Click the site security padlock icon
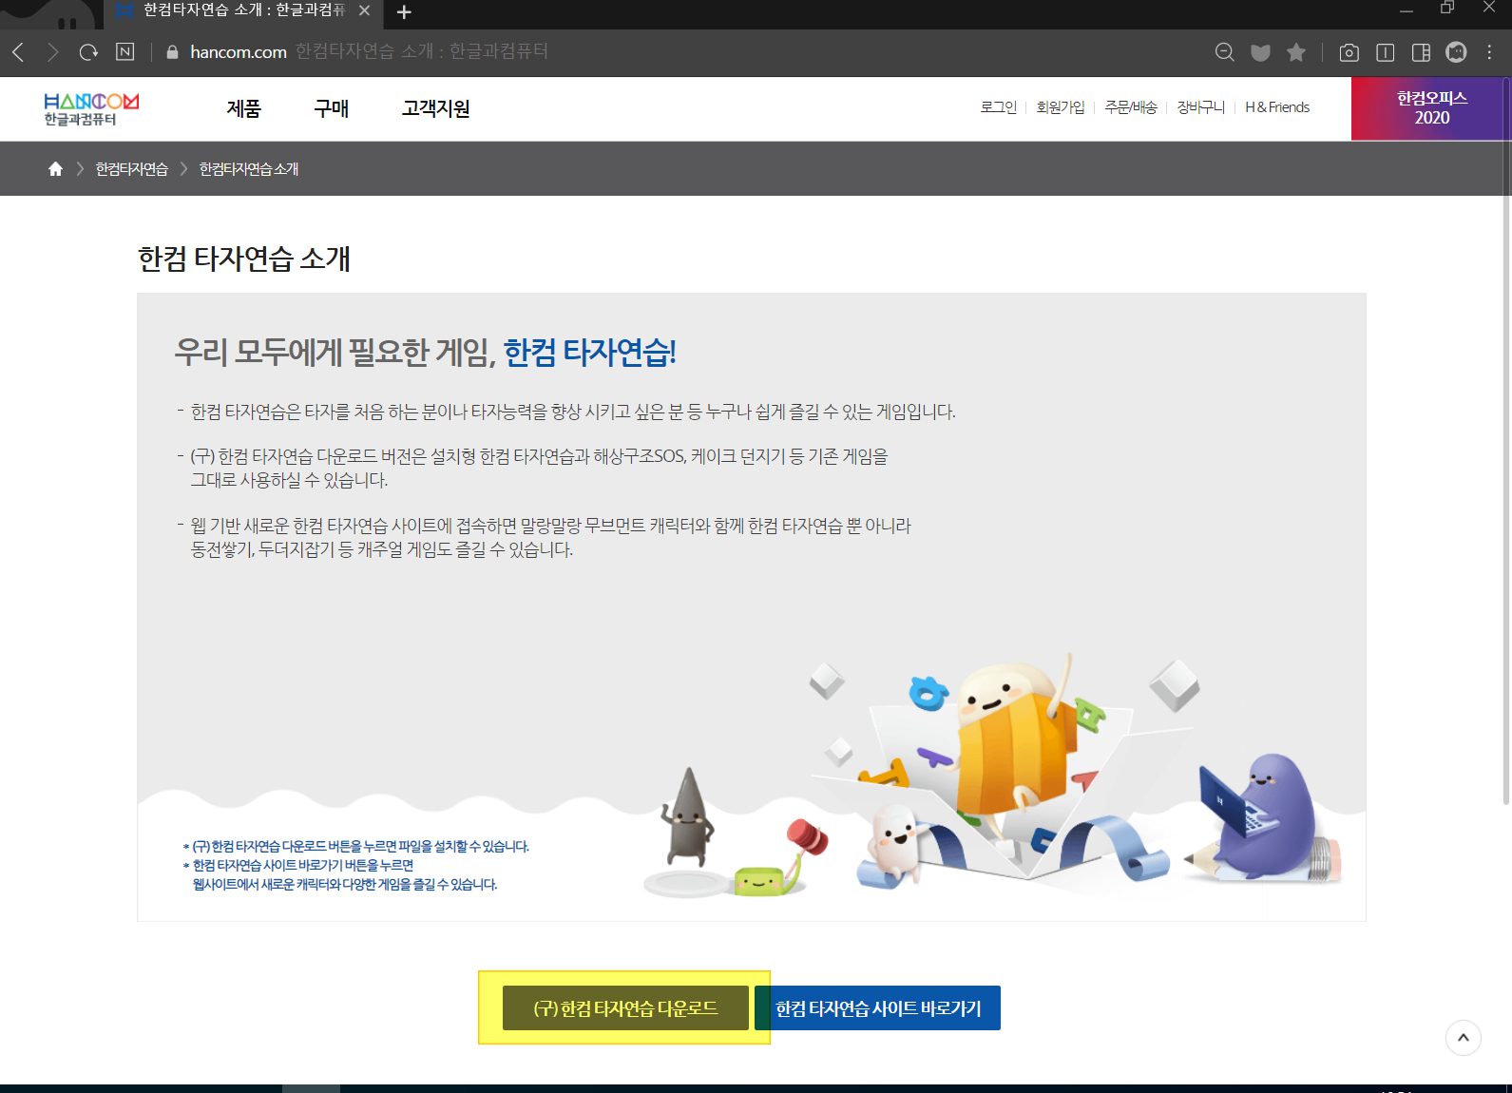 (172, 52)
